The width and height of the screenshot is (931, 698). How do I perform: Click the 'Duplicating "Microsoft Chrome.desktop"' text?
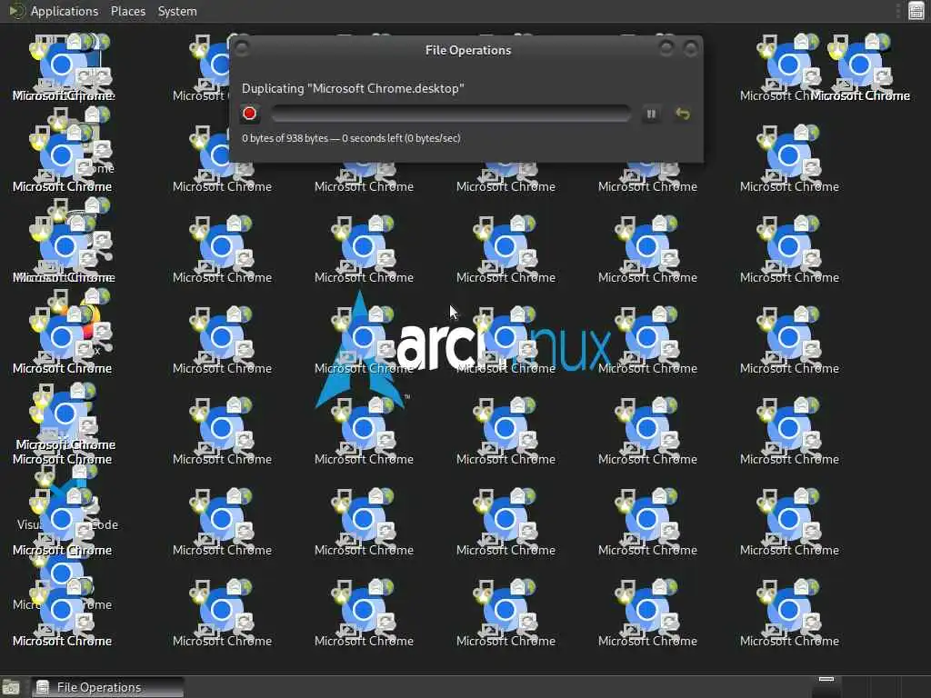353,88
